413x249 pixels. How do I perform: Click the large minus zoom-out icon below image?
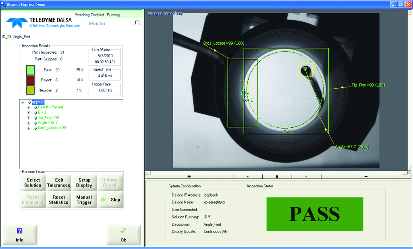[x=365, y=176]
